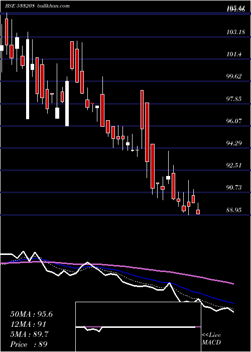Select the 101.4 price level label
Viewport: 251px width, 352px height.
tap(234, 54)
